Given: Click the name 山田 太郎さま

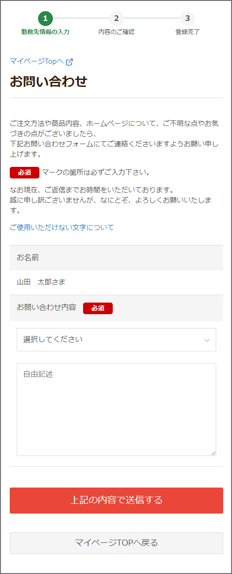Looking at the screenshot, I should coord(42,282).
